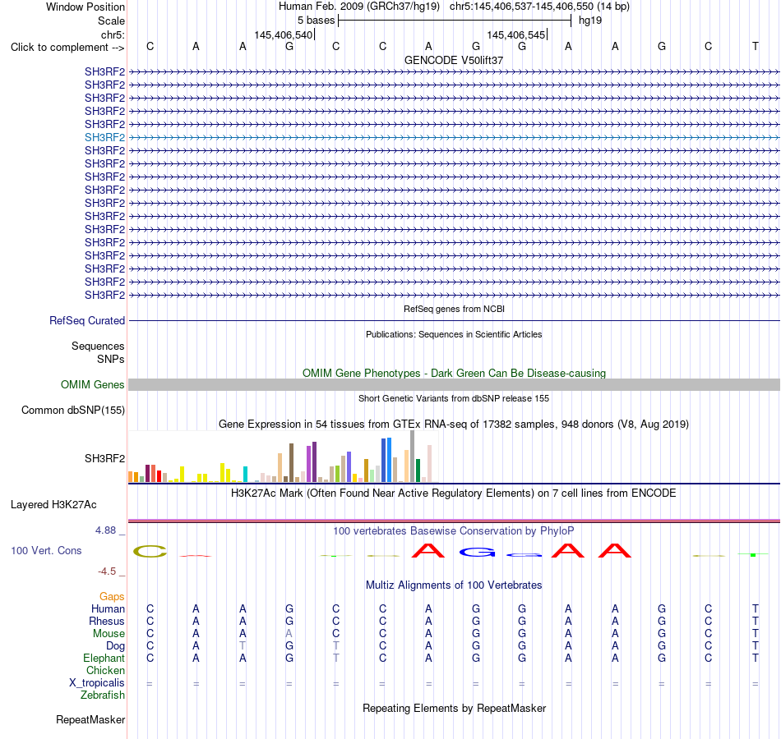Screen dimensions: 781x739
Task: Click the 'Human Feb. 2009 (GRCh37/hg19)' header text
Action: click(358, 7)
